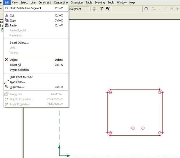Open the Dimension menu

(x=77, y=2)
